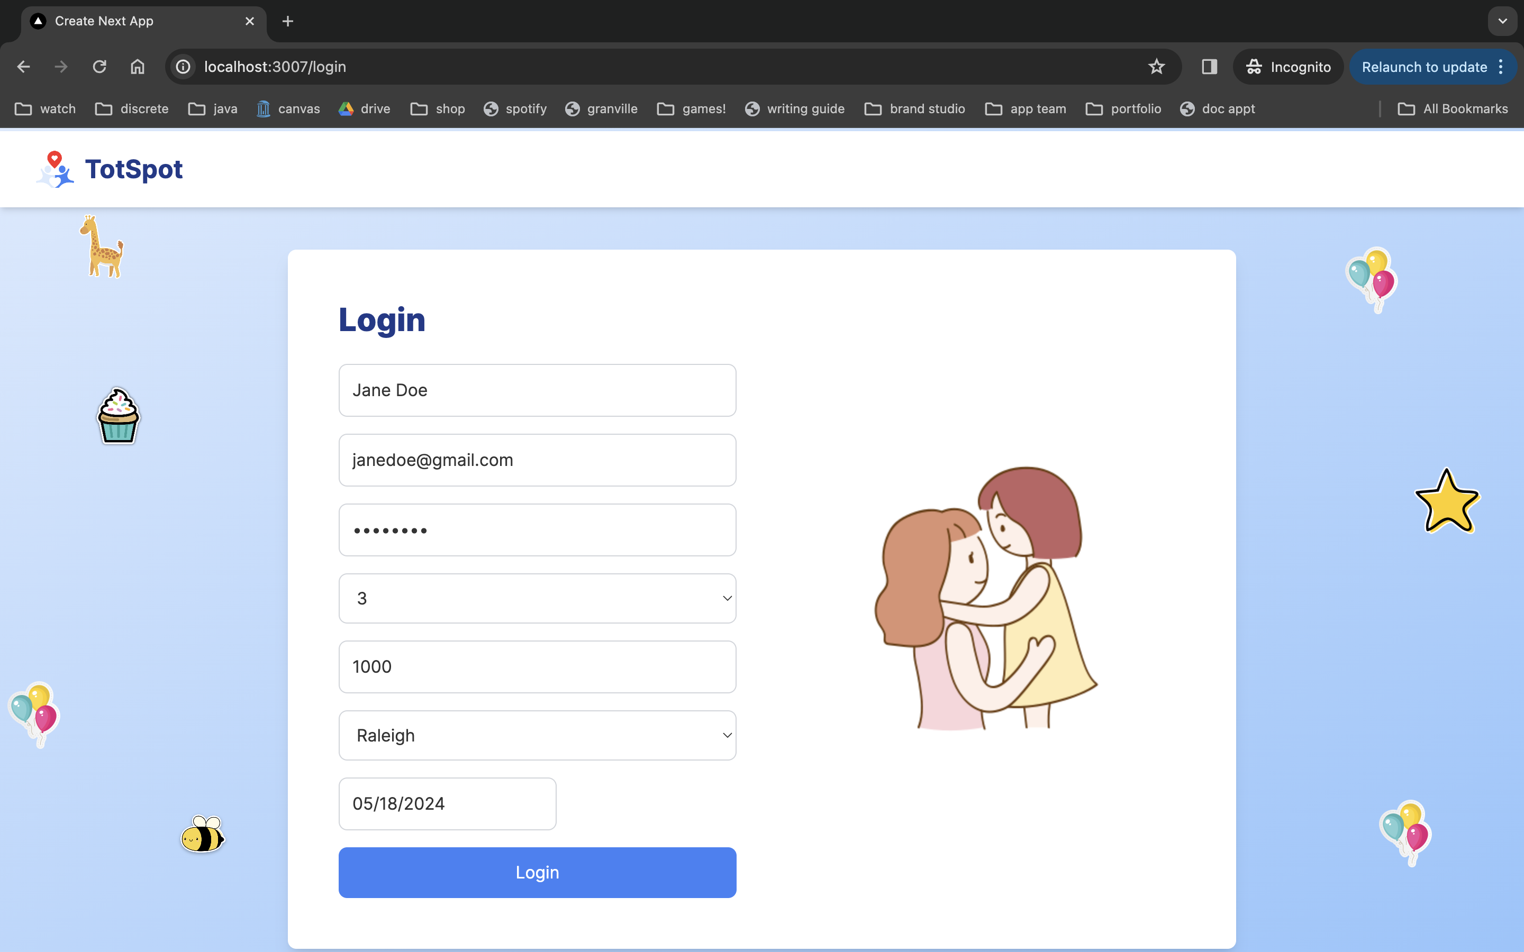Screen dimensions: 1524x952
Task: Click the Incognito indicator
Action: click(x=1288, y=67)
